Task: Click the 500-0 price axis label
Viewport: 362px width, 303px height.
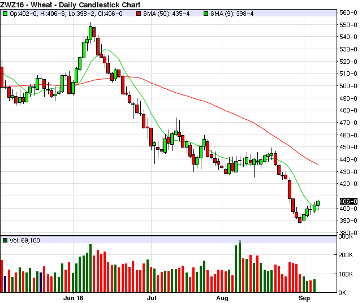Action: click(348, 86)
